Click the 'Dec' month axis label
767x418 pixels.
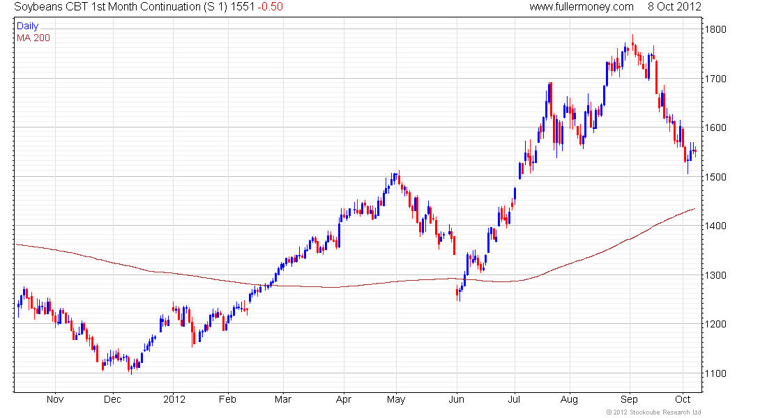point(112,399)
